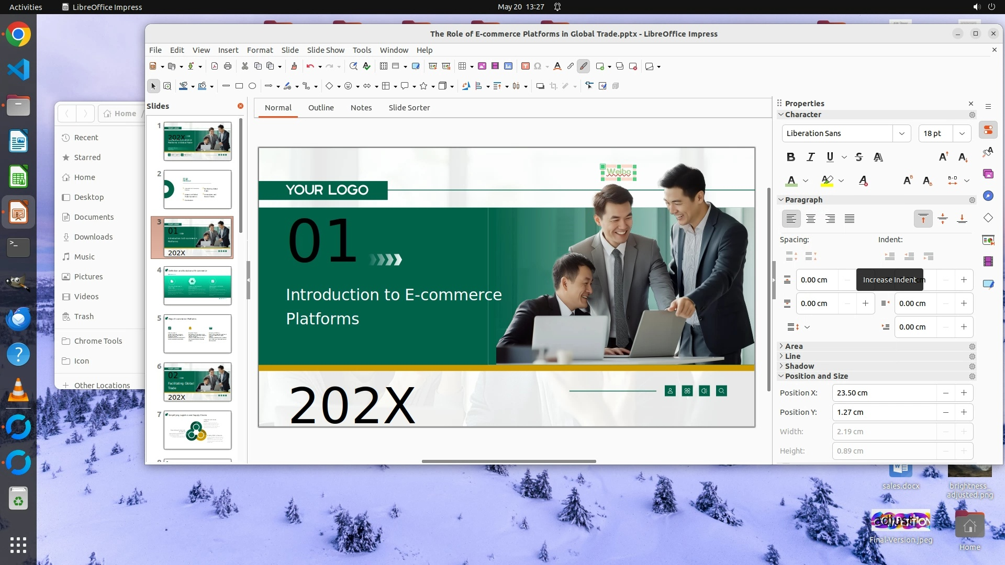Toggle Italic formatting in Character panel

(x=810, y=157)
